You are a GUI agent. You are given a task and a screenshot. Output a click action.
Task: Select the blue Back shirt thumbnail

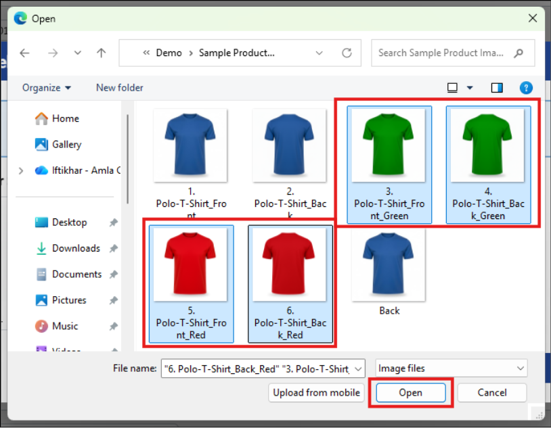(389, 272)
